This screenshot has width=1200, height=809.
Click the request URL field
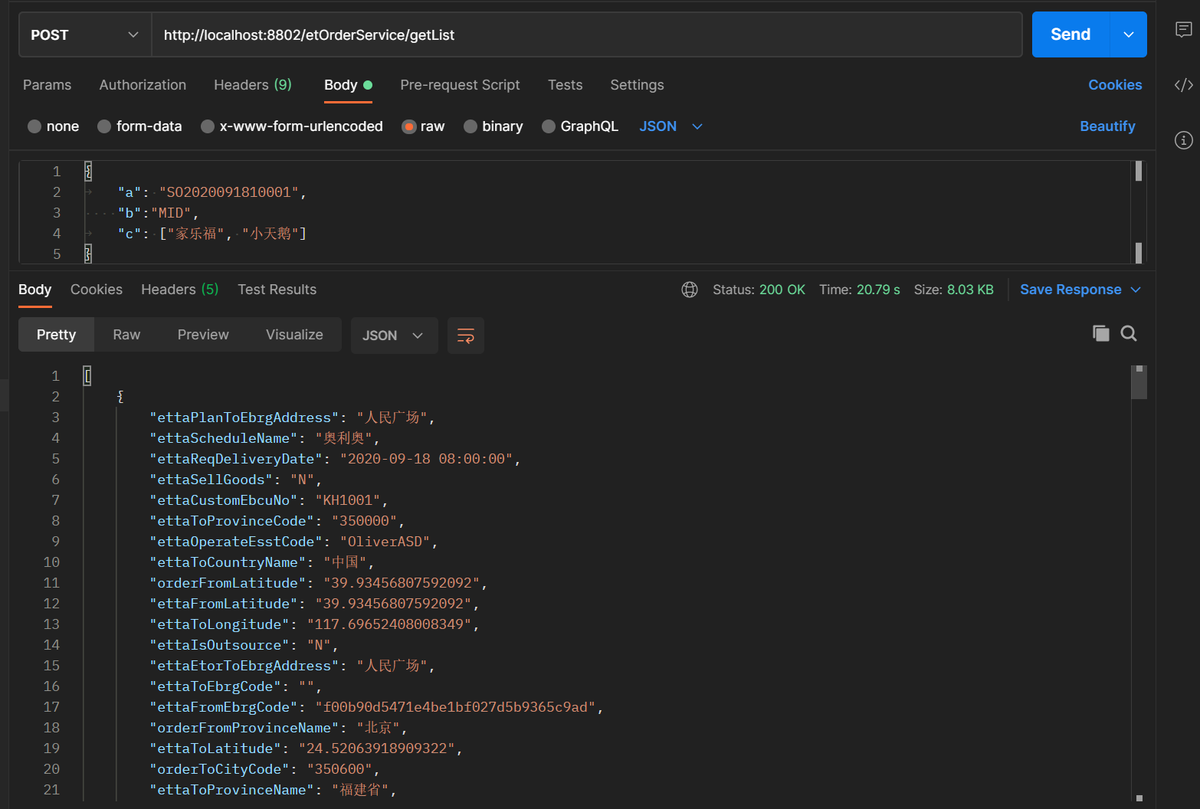pyautogui.click(x=587, y=34)
